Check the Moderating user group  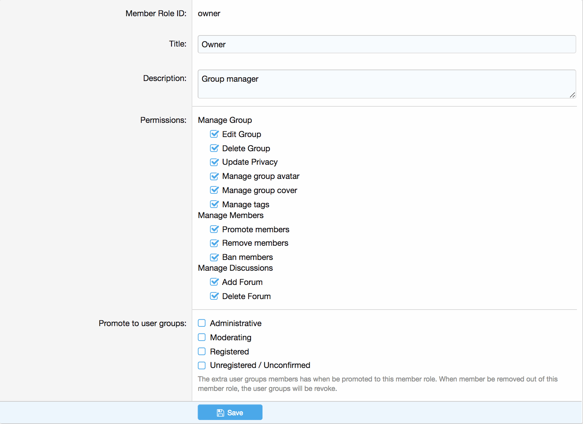pyautogui.click(x=202, y=338)
